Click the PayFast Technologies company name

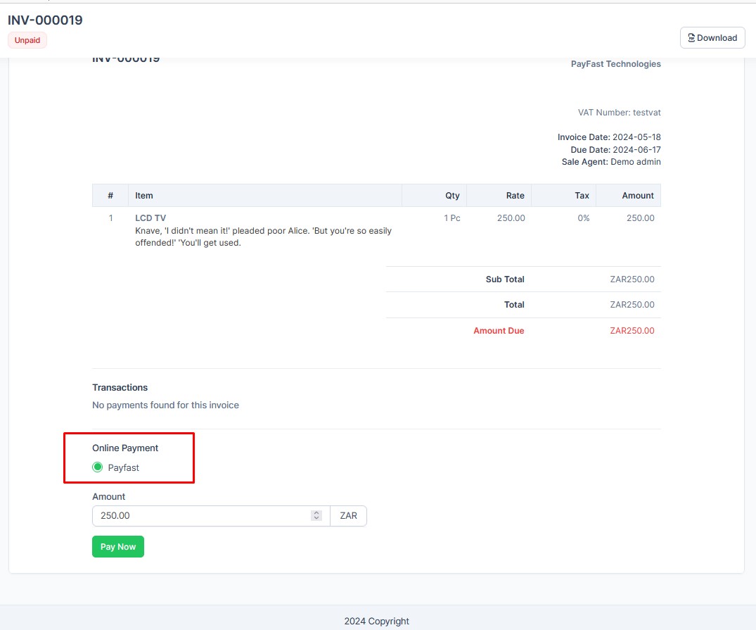615,63
